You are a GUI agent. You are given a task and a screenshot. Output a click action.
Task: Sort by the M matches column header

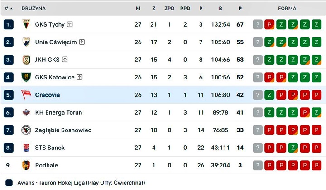click(138, 9)
